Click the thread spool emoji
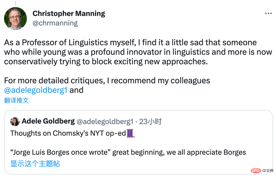276x179 pixels. pyautogui.click(x=130, y=133)
